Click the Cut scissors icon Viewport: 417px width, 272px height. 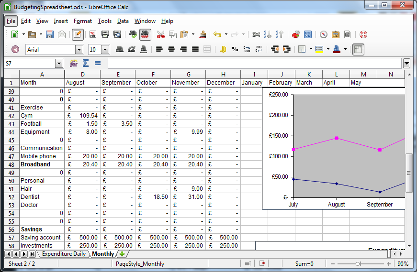point(161,34)
